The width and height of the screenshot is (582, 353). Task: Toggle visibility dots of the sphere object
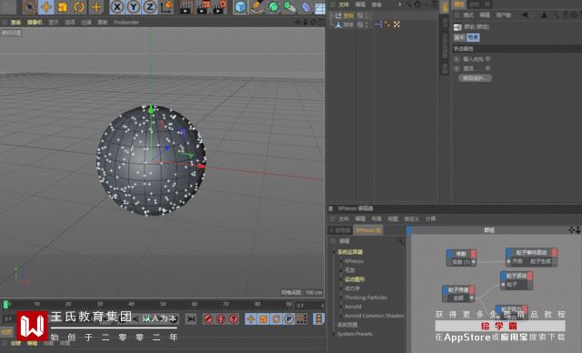pyautogui.click(x=366, y=25)
